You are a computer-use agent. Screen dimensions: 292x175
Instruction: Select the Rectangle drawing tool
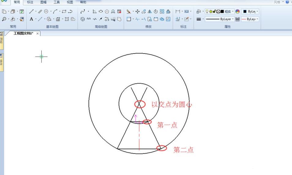coord(64,11)
